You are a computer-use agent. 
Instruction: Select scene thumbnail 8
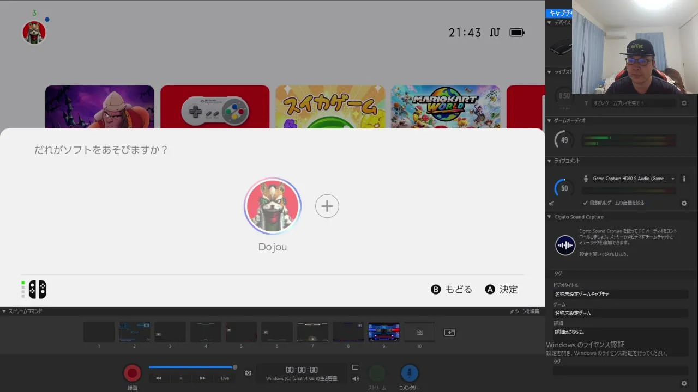point(348,332)
